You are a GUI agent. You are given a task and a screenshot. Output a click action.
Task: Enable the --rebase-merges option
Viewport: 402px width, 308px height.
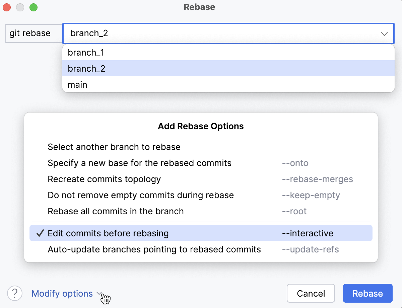click(x=201, y=179)
